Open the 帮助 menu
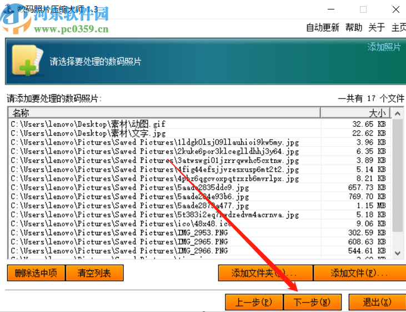Image resolution: width=406 pixels, height=312 pixels. (x=354, y=27)
